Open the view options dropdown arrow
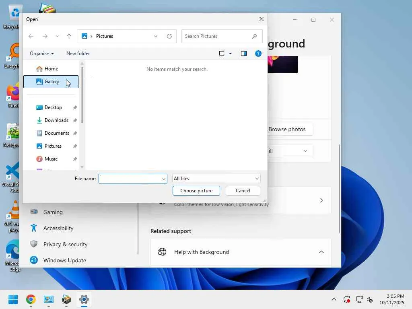The image size is (412, 309). (231, 54)
